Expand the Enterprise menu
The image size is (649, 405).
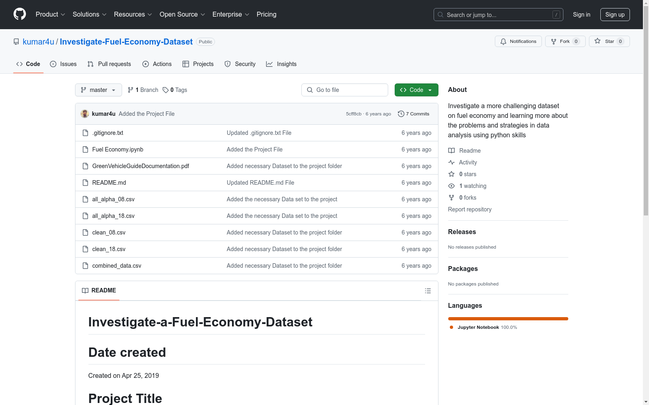[231, 14]
